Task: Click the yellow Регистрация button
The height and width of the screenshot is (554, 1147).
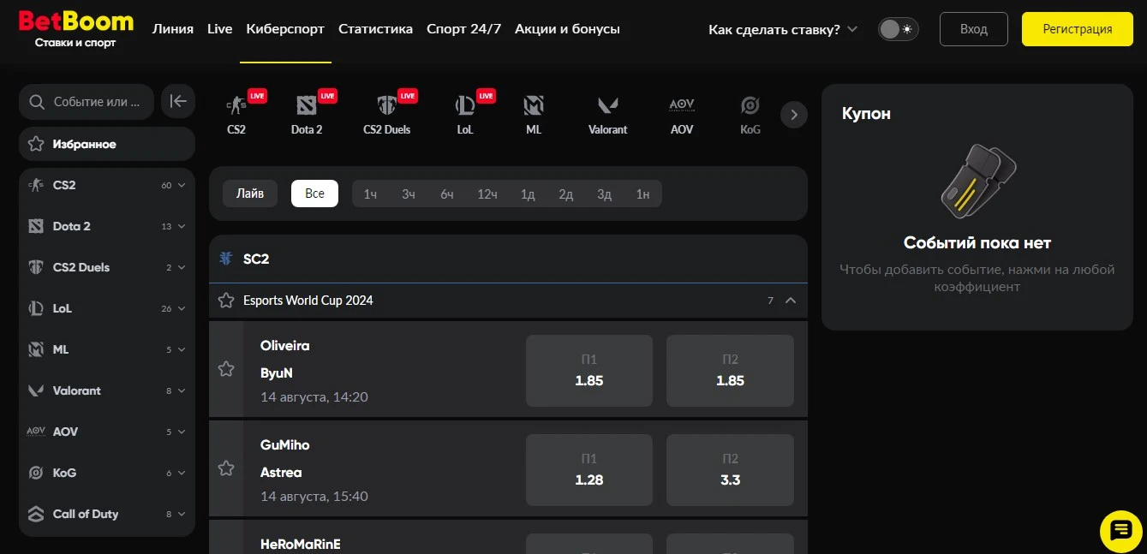Action: [x=1077, y=29]
